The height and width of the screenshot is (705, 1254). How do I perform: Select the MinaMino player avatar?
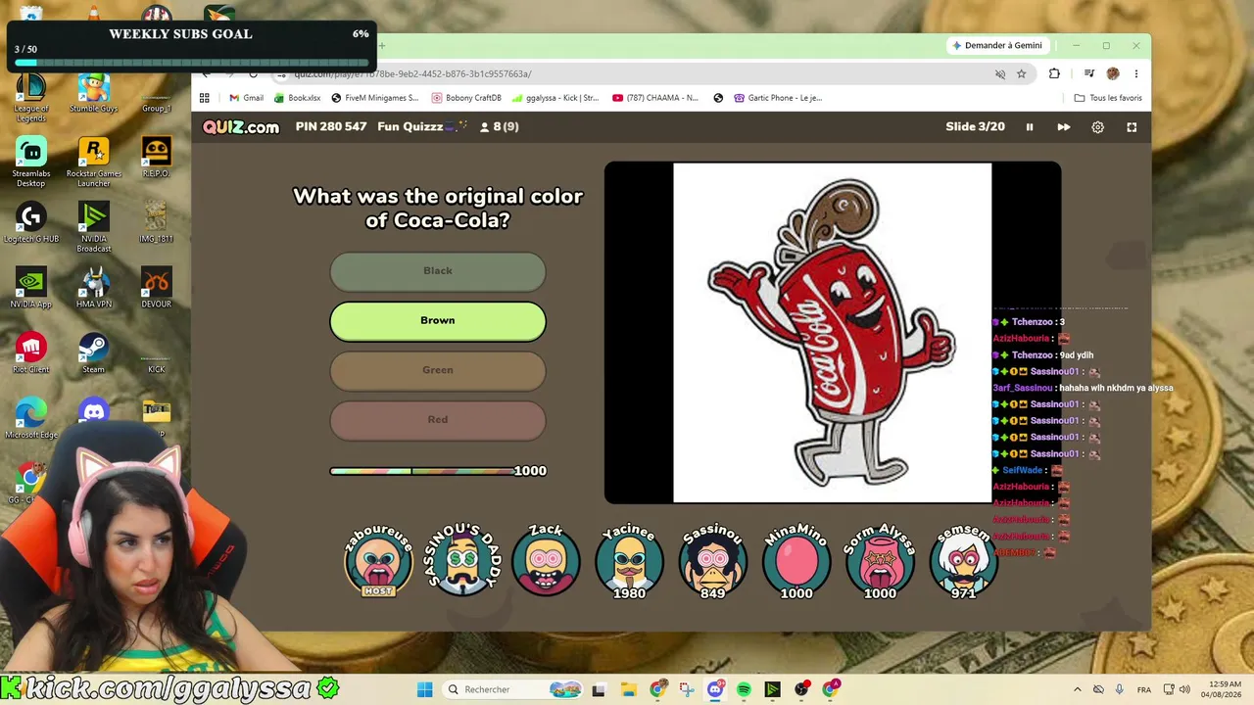pyautogui.click(x=796, y=563)
